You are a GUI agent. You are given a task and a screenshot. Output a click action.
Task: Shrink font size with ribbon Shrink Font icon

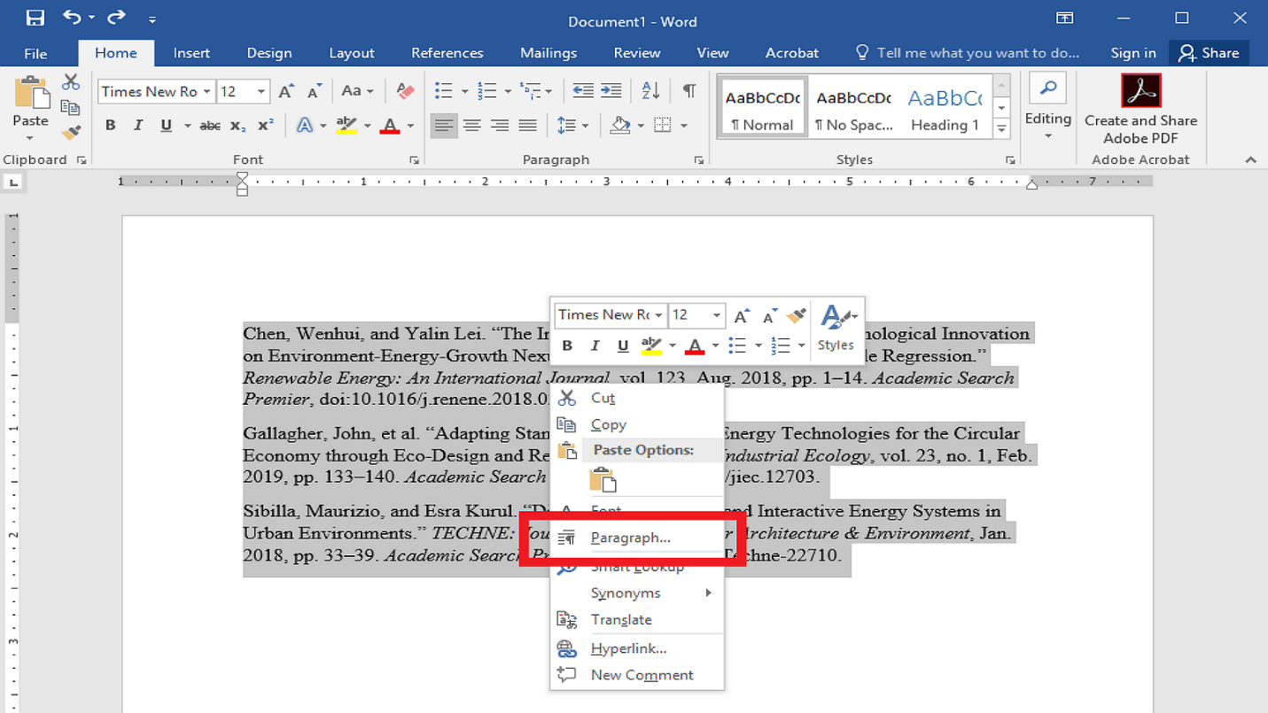pyautogui.click(x=315, y=91)
